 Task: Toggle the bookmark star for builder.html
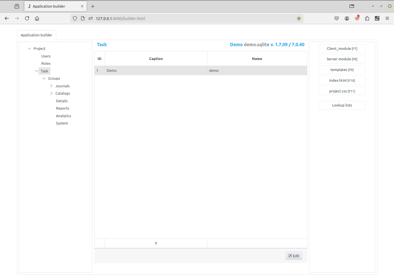pyautogui.click(x=299, y=18)
